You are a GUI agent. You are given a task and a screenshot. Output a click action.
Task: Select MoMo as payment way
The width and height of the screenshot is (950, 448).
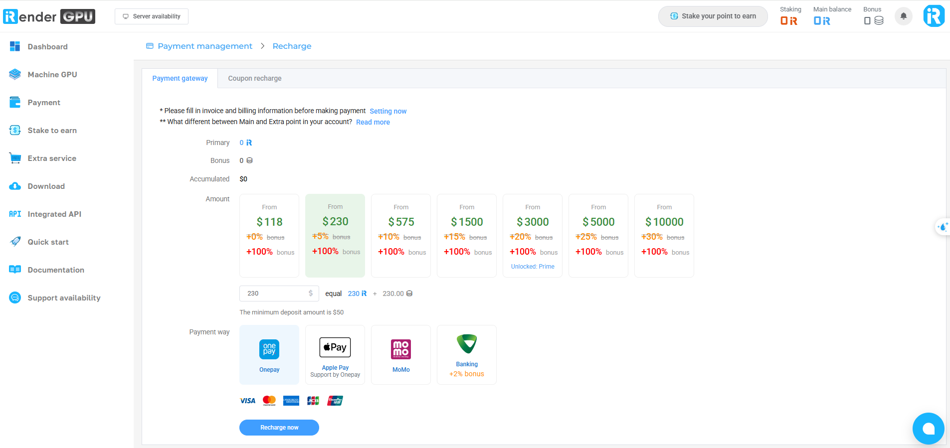[x=401, y=355]
